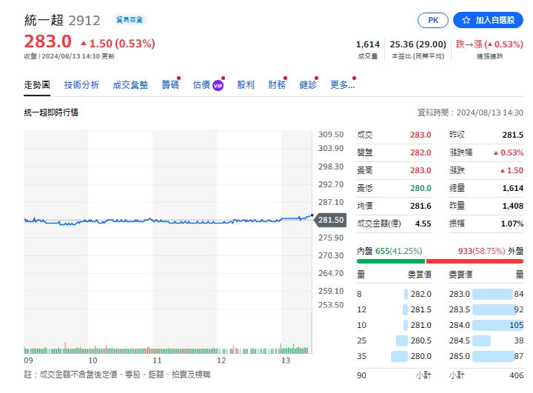
Task: Click the 283.0 main price text
Action: [x=47, y=41]
